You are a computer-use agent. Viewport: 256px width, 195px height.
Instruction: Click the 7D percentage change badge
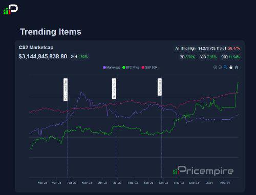[187, 57]
